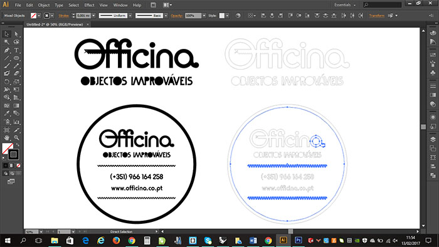Open the Type menu
Viewport: 439px width, 247px height.
(59, 5)
